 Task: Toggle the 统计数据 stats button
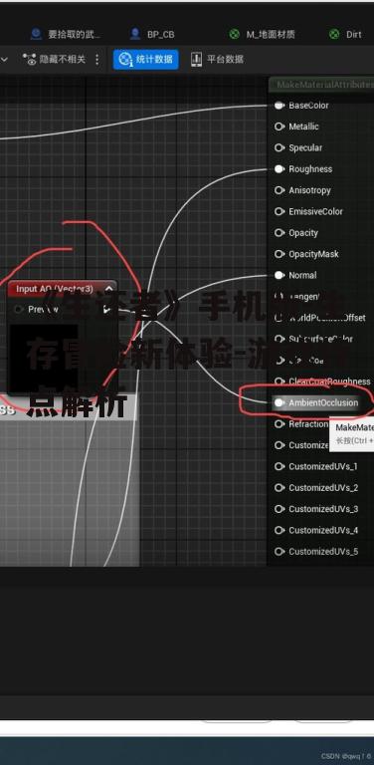[145, 60]
